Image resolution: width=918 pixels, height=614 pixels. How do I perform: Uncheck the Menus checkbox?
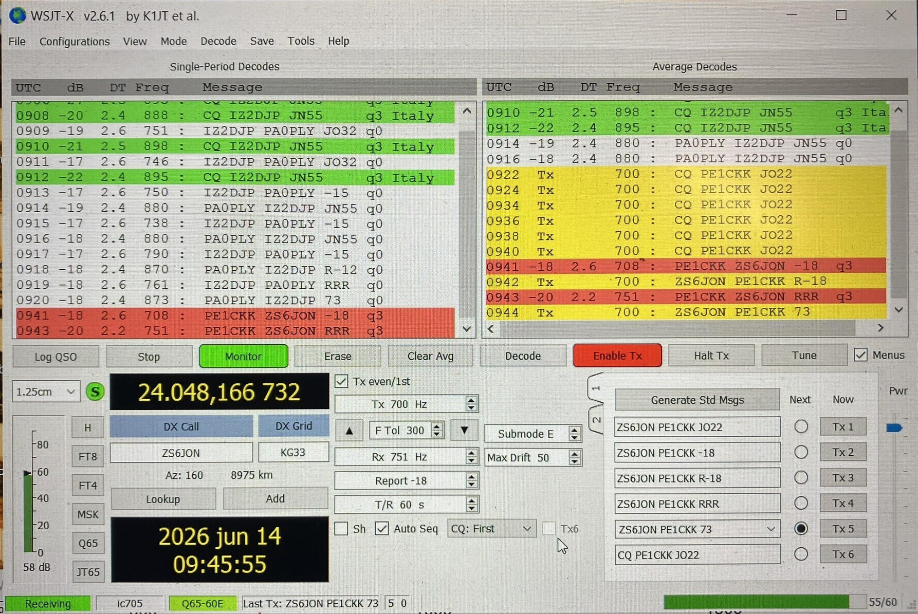click(x=861, y=355)
